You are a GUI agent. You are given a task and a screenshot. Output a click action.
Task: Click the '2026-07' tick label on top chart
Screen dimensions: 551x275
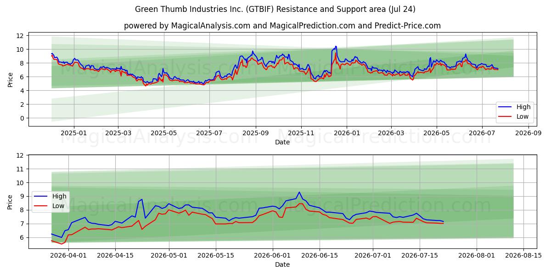pos(482,132)
